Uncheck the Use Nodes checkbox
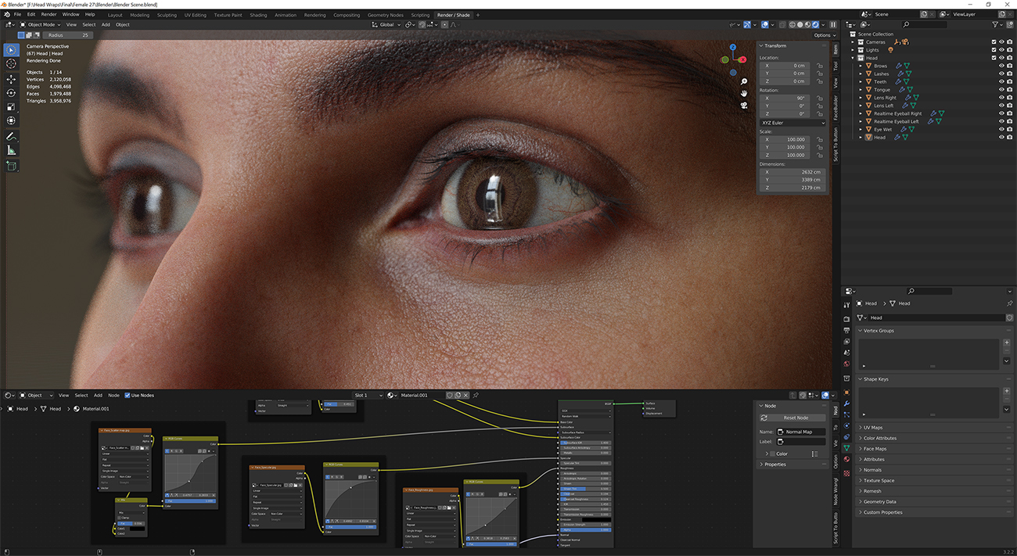This screenshot has width=1017, height=556. [127, 396]
